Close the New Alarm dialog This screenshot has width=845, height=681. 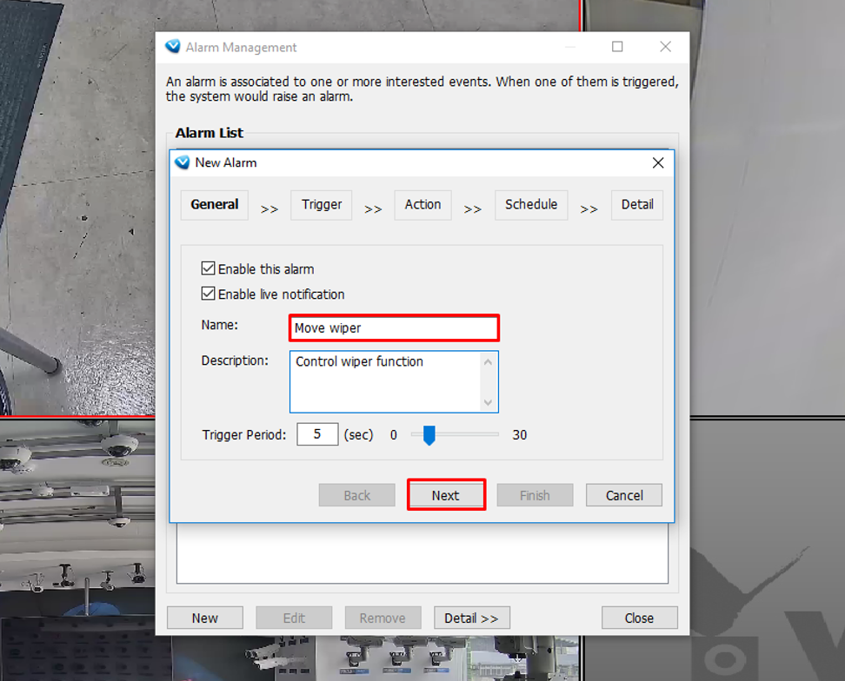click(x=658, y=162)
